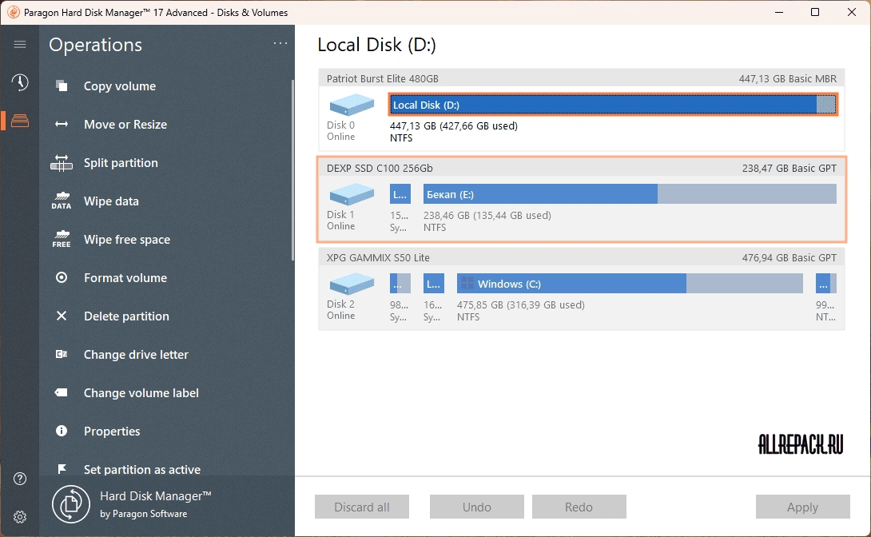This screenshot has height=537, width=871.
Task: Select the Disk 2 drive icon
Action: [x=352, y=284]
